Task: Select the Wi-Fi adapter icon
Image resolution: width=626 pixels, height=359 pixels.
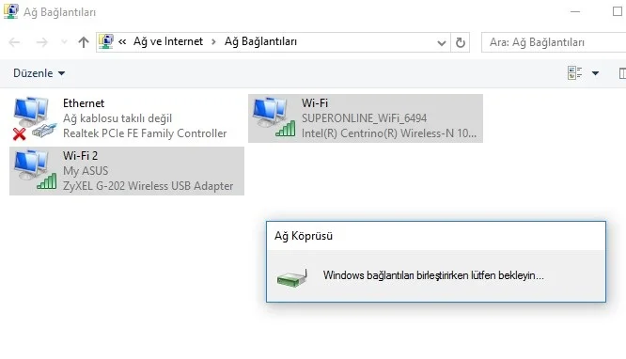Action: point(274,117)
